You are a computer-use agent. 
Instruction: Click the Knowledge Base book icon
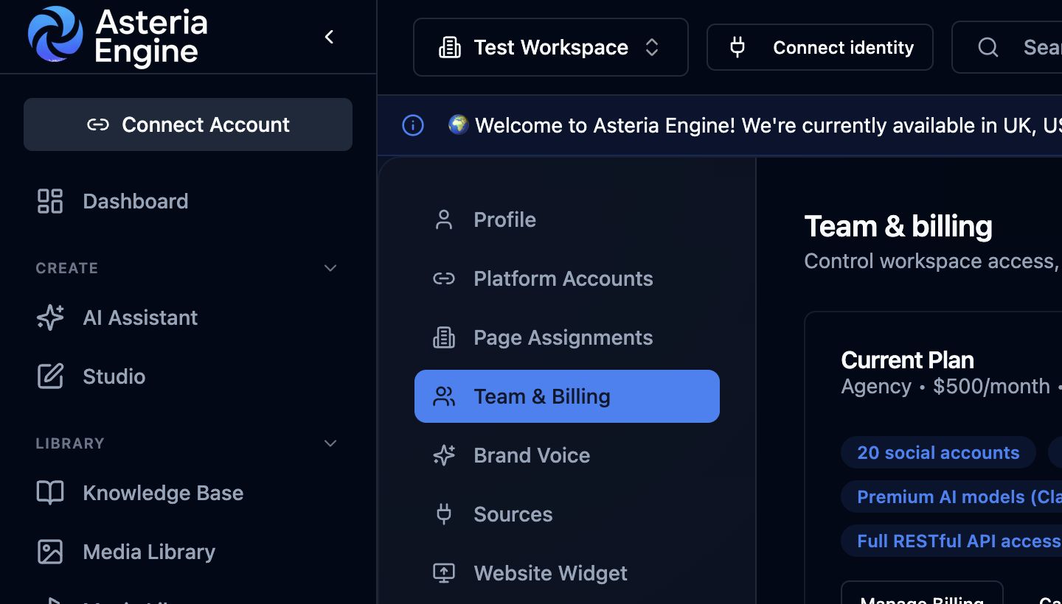(x=50, y=493)
